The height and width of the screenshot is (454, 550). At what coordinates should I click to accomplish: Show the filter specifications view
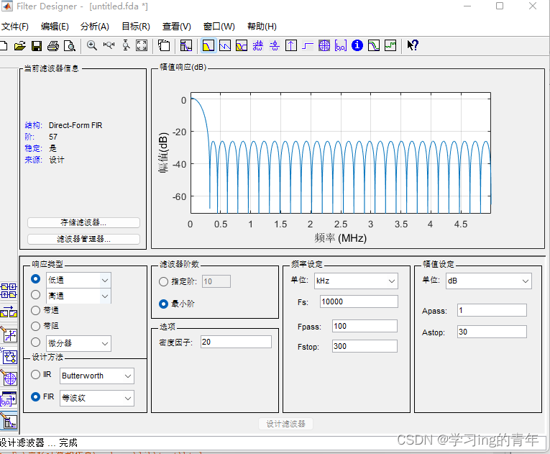tap(186, 45)
